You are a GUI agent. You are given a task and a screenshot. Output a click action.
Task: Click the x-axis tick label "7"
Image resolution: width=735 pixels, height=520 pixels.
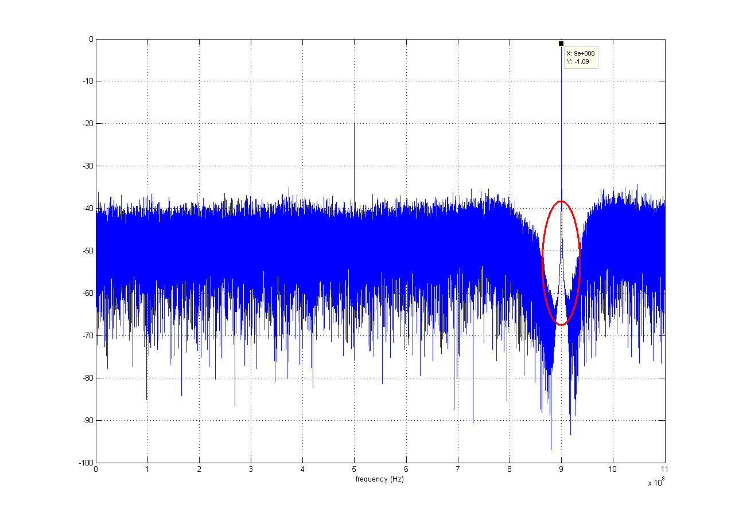tap(458, 470)
